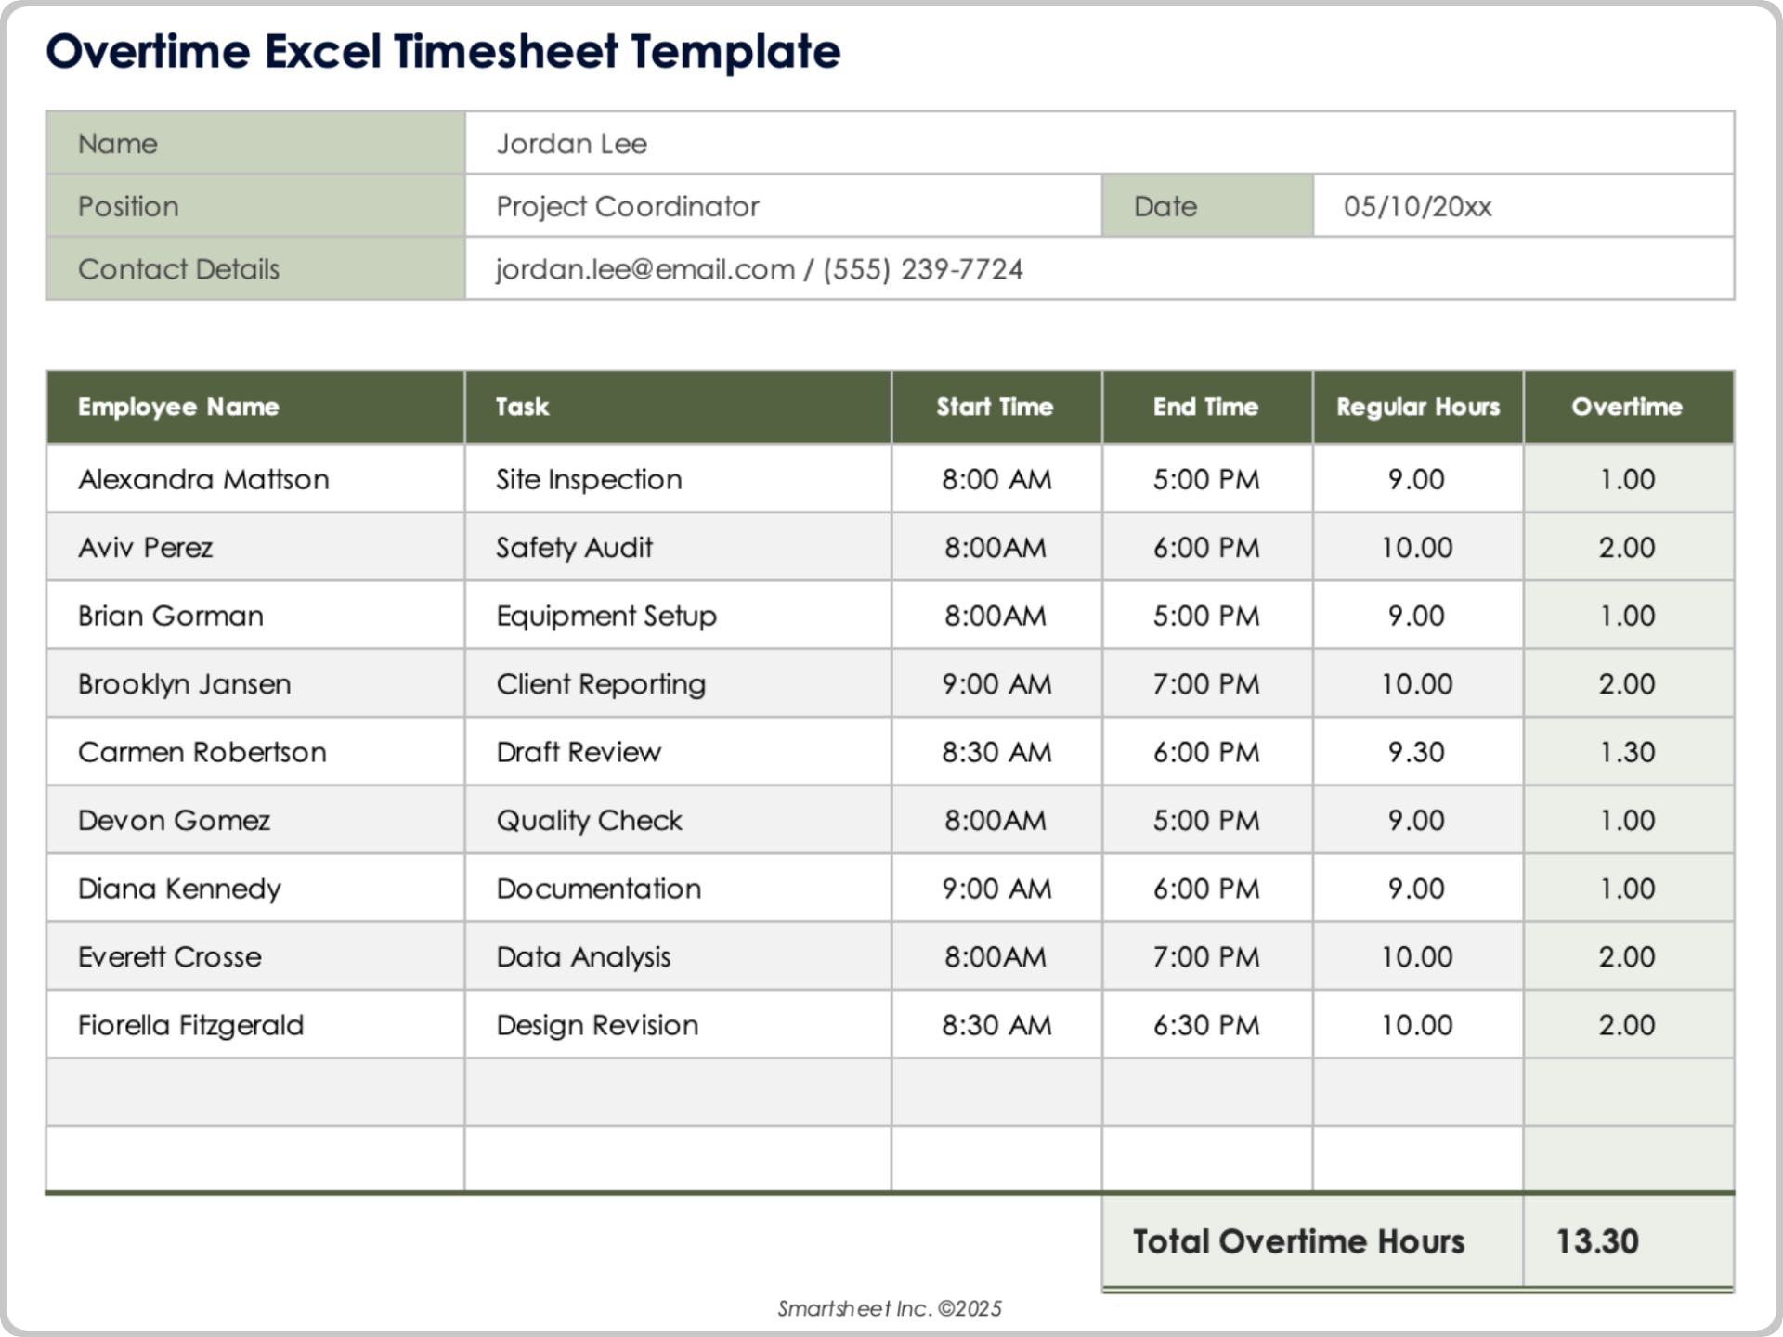Click the Name field showing Jordan Lee

(x=570, y=144)
